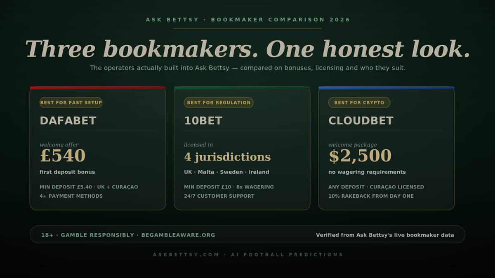Click 'MIN DEPOSIT £10 · 8x WAGERING' line

point(229,187)
